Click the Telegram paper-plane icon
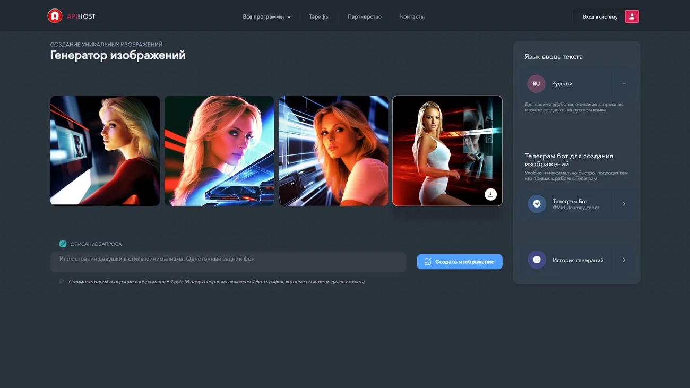This screenshot has width=690, height=388. 537,204
